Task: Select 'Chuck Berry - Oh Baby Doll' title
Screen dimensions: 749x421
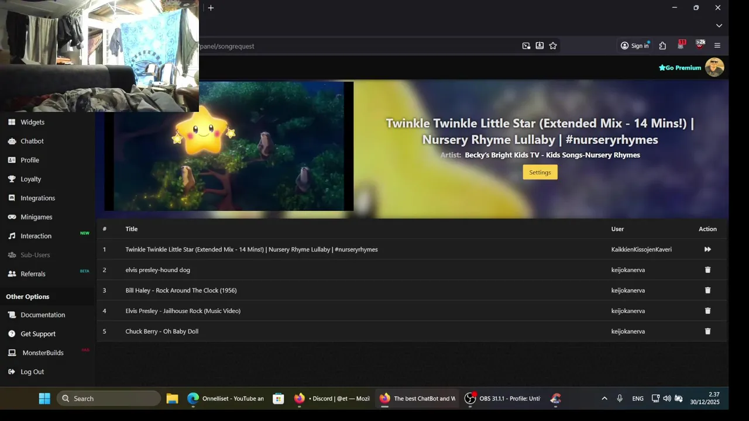Action: [162, 331]
